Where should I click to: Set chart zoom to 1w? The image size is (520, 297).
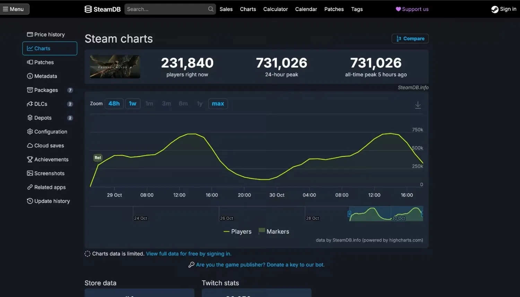coord(132,103)
